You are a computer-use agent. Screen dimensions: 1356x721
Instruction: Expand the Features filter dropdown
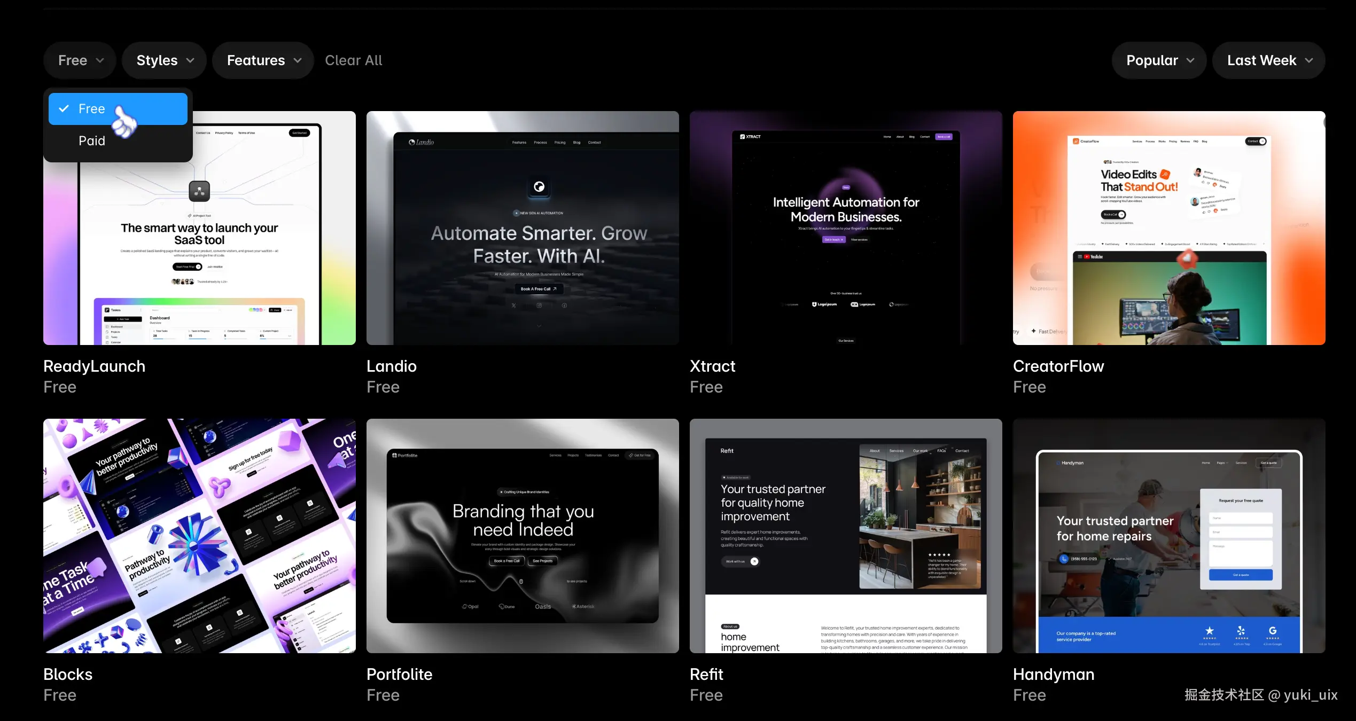coord(263,60)
